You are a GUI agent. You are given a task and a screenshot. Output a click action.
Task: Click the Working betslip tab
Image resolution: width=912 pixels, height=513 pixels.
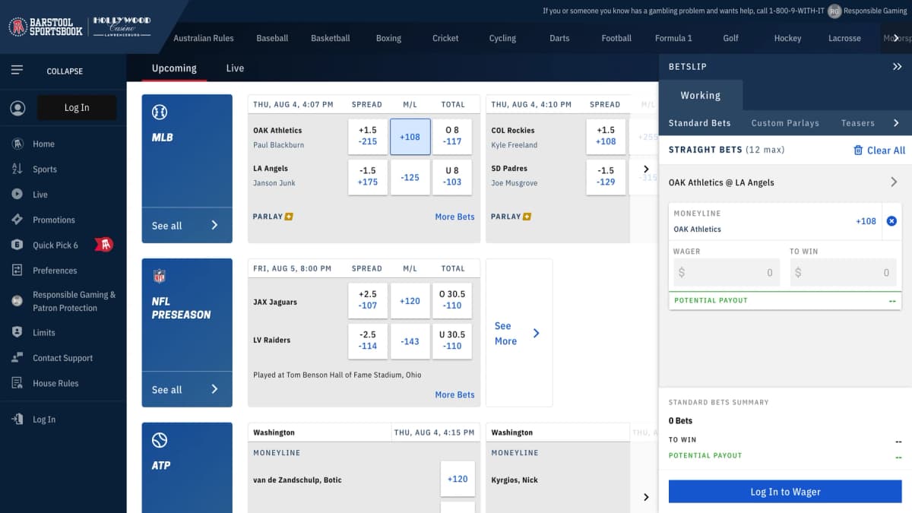[x=701, y=96]
